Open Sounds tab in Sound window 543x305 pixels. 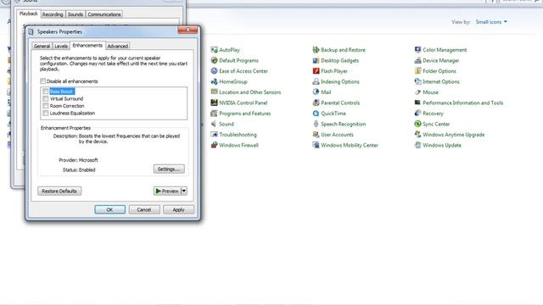[x=76, y=14]
